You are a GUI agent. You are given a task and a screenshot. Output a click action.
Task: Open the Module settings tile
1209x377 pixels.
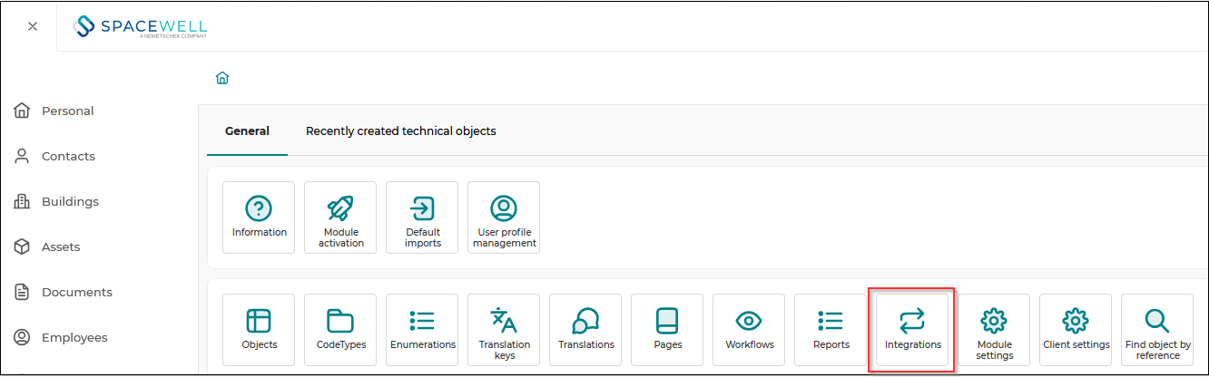994,330
